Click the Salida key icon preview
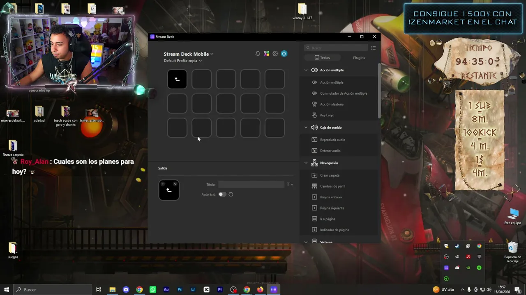Screen dimensions: 526x295 (169, 190)
